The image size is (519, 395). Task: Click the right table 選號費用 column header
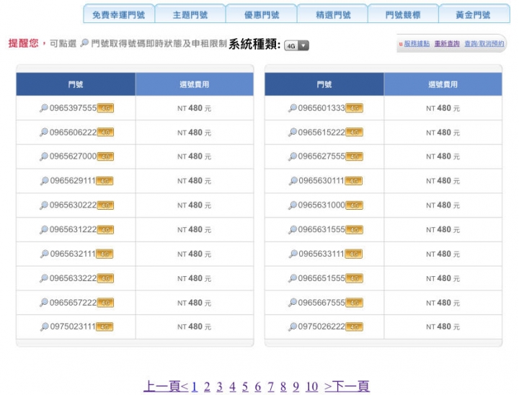point(443,84)
